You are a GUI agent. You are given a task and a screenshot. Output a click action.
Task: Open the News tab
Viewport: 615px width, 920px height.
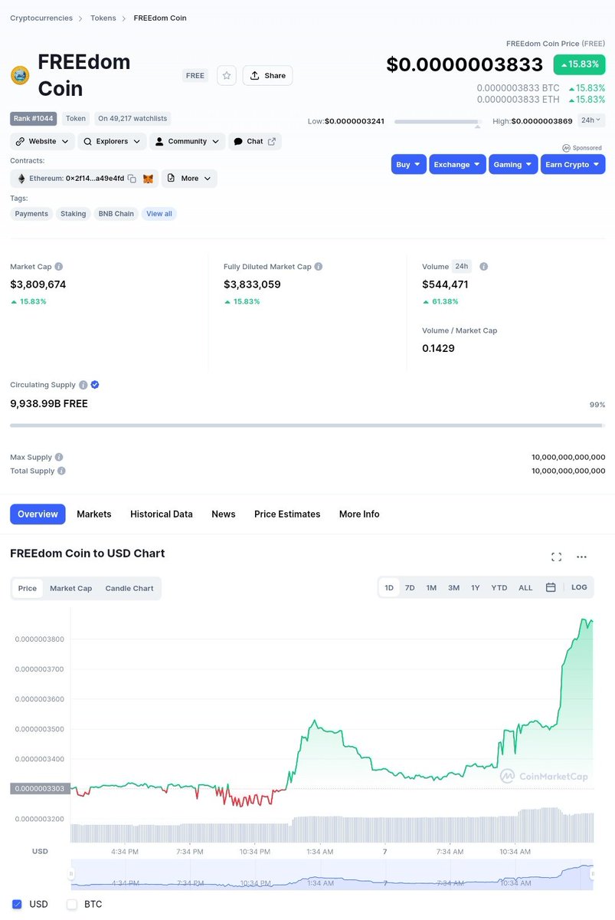coord(224,514)
